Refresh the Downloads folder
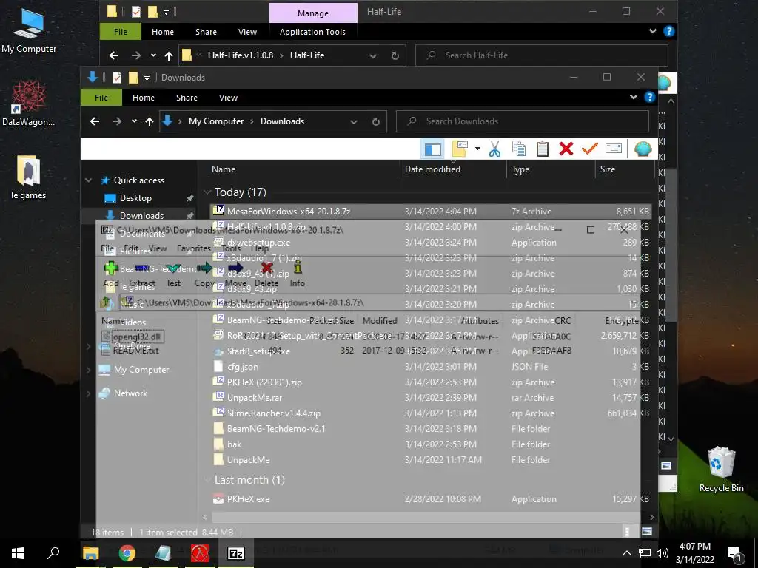758x568 pixels. click(x=375, y=122)
